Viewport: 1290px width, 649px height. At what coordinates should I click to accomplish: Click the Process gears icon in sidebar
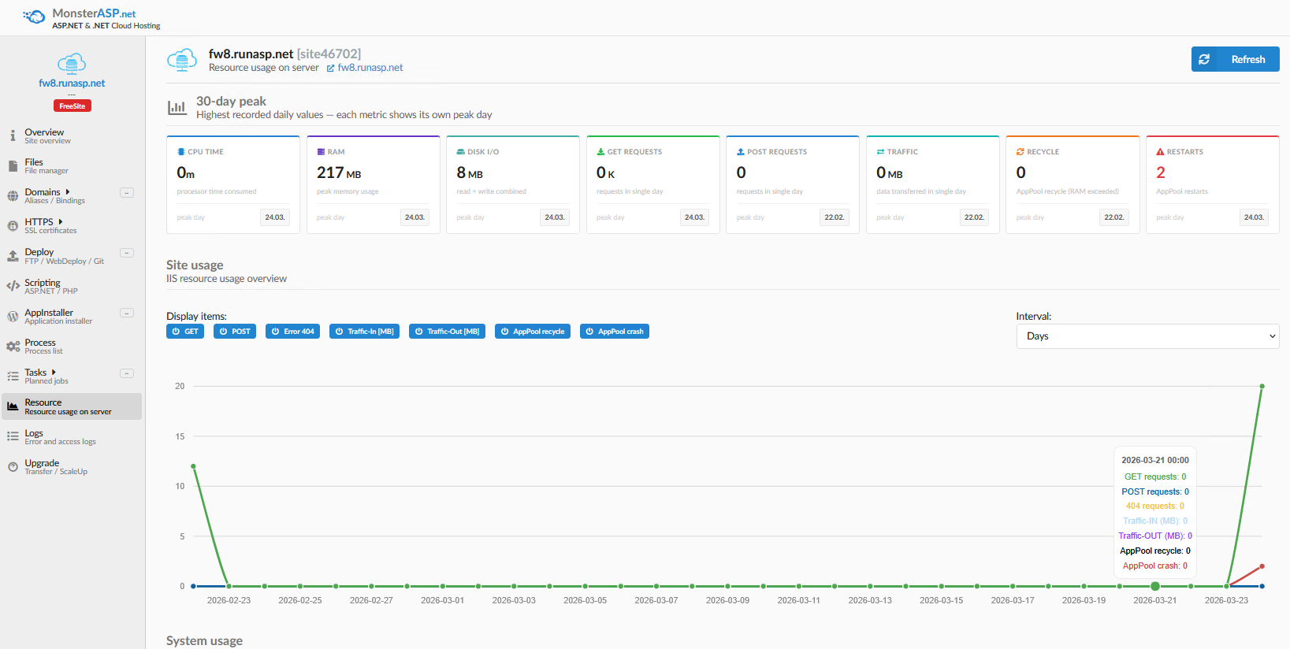pyautogui.click(x=13, y=347)
